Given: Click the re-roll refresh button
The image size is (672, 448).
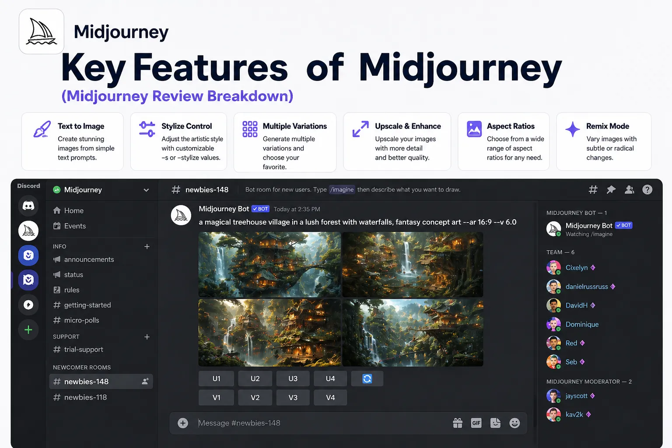Looking at the screenshot, I should pos(367,378).
